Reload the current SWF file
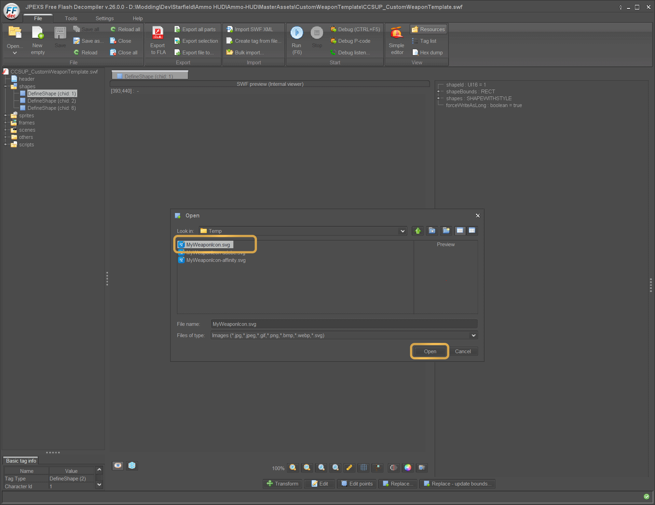655x505 pixels. point(86,53)
